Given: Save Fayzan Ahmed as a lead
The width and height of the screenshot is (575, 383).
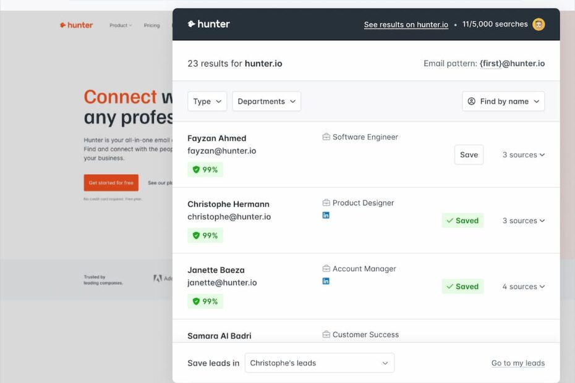Looking at the screenshot, I should tap(469, 154).
